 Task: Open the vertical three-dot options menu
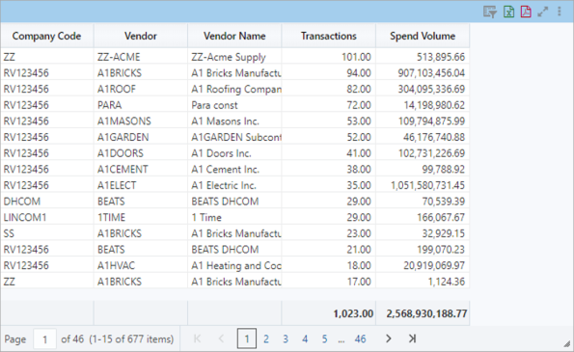coord(560,12)
